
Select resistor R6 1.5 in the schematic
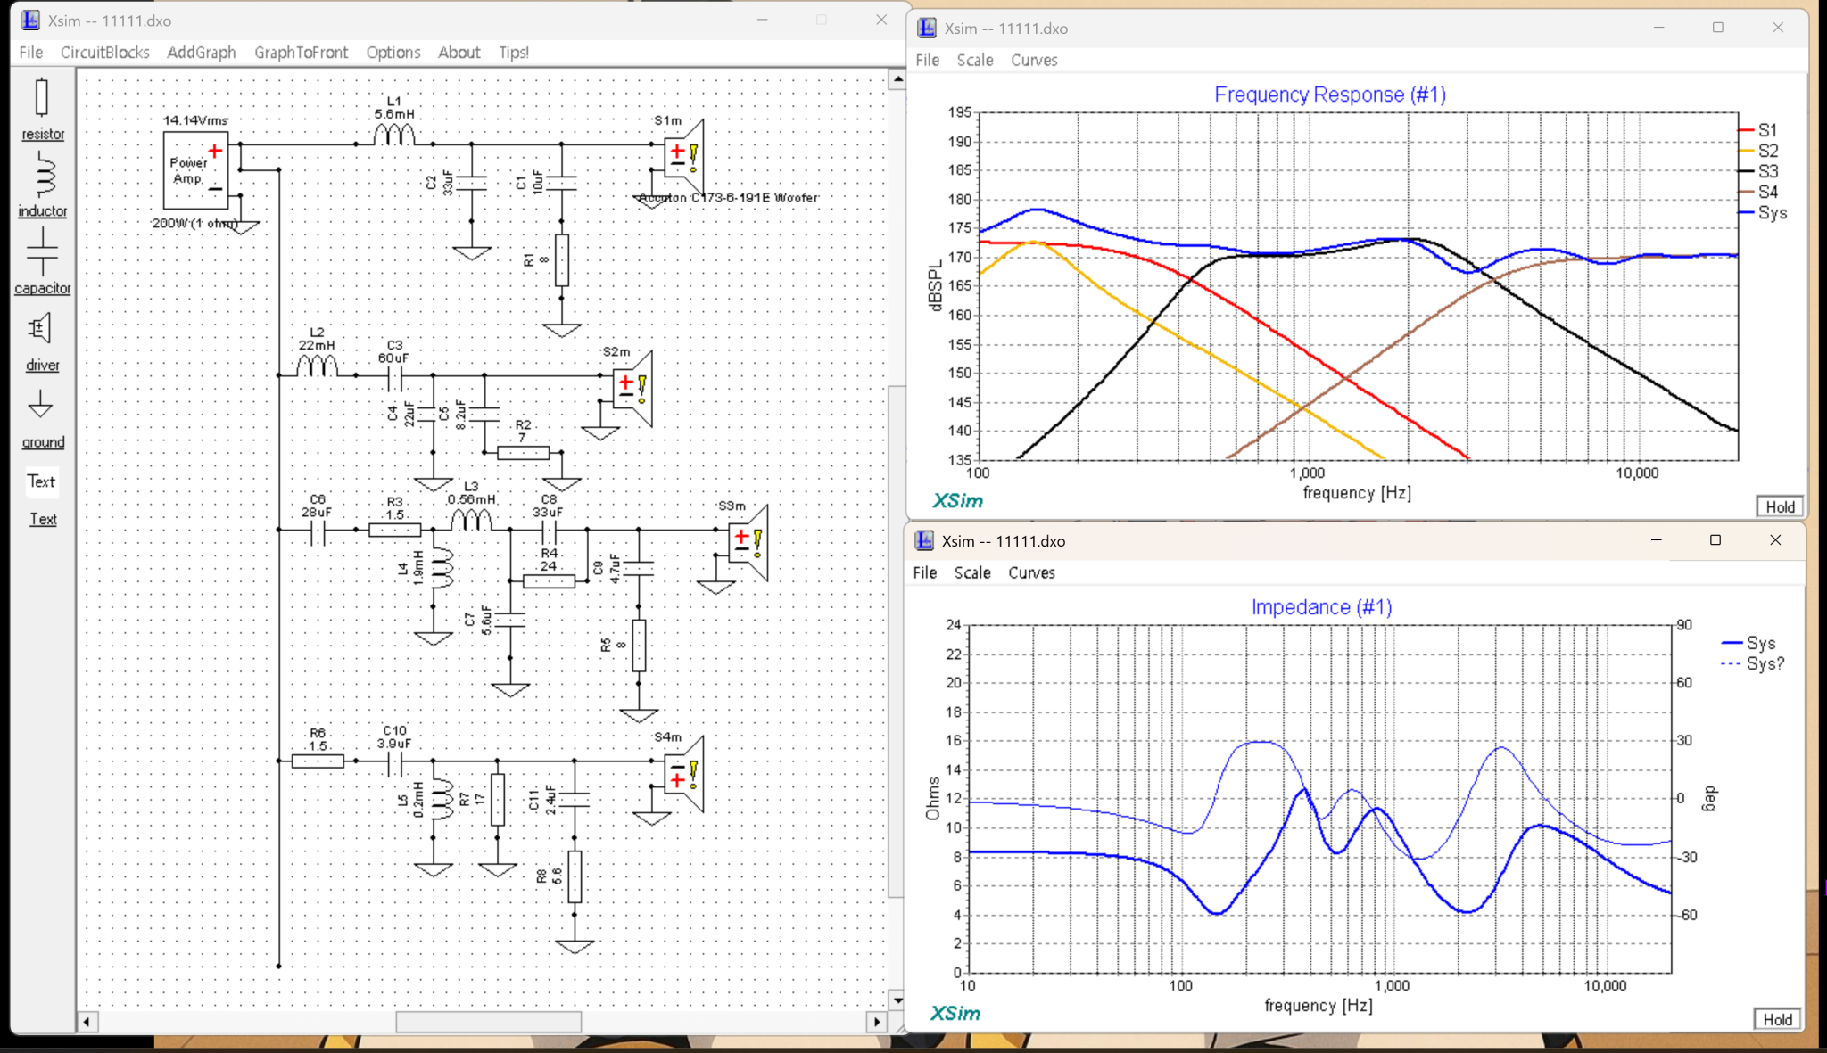(318, 761)
